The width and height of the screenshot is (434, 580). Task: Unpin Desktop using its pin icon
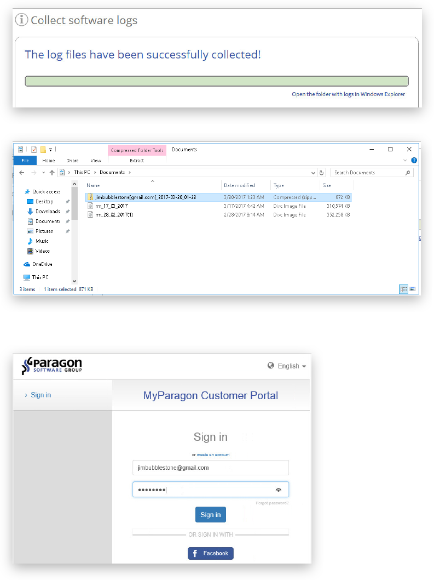tap(68, 202)
